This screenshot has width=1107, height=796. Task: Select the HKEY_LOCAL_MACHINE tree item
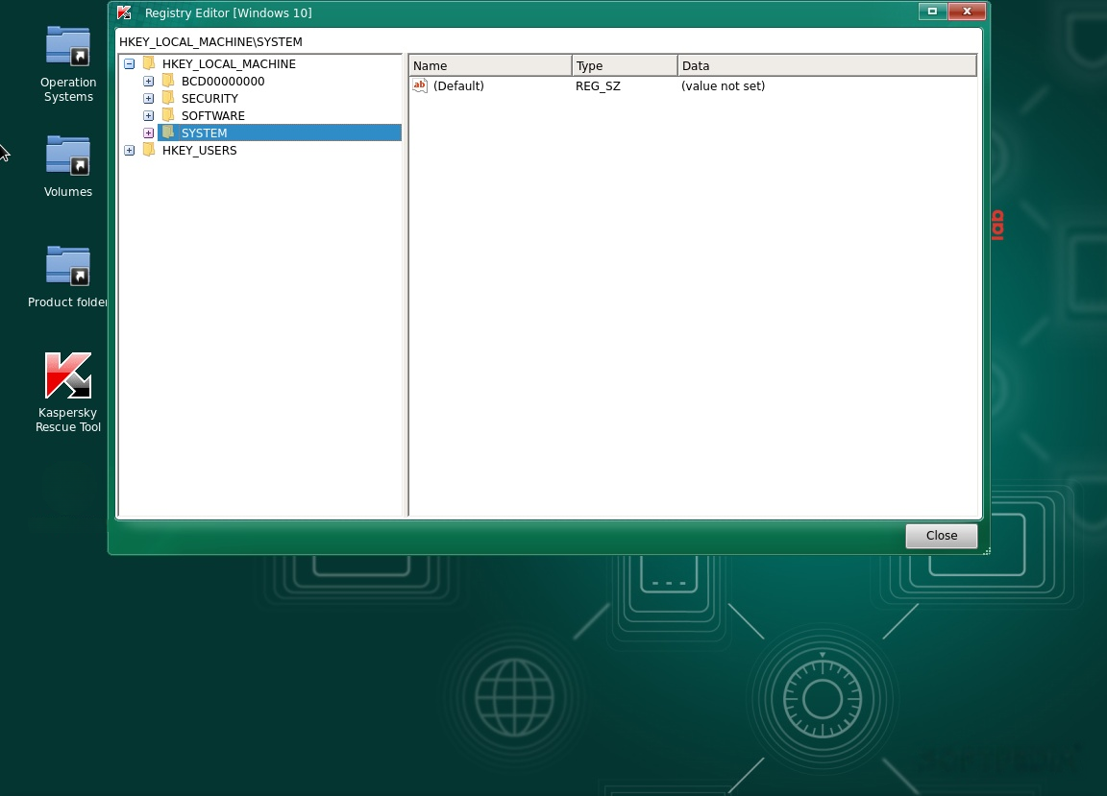click(x=229, y=63)
